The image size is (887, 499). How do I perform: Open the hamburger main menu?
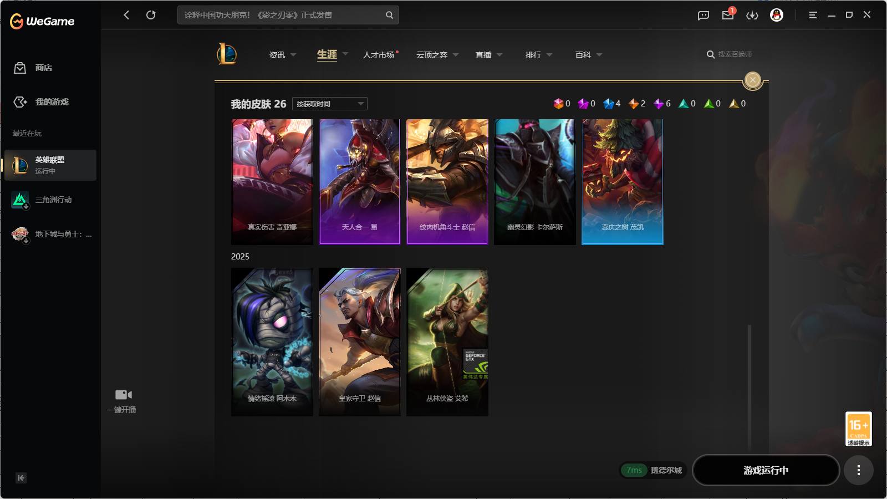tap(813, 15)
